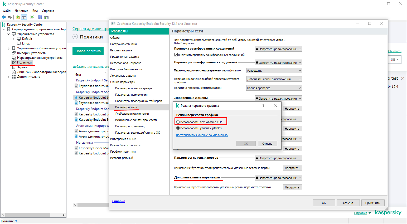Image resolution: width=407 pixels, height=224 pixels.
Task: Click the right scroll arrow under the console tree
Action: coord(64,215)
